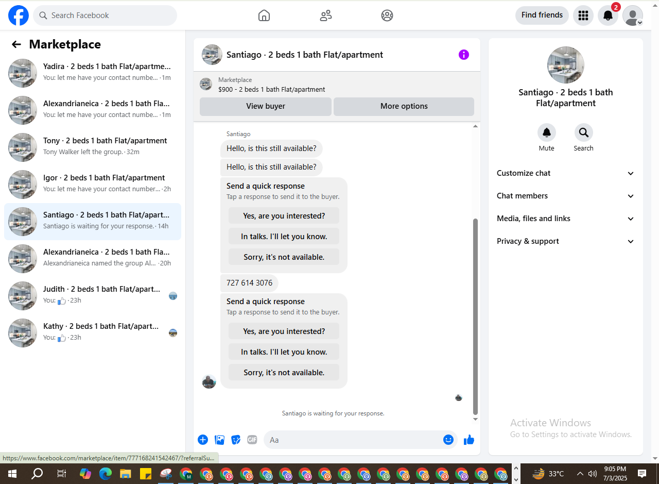Open the Alexandrianeica conversation from 1m ago
The width and height of the screenshot is (659, 484).
93,110
